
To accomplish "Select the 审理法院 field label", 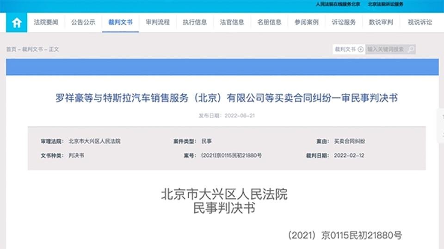I will tap(52, 141).
